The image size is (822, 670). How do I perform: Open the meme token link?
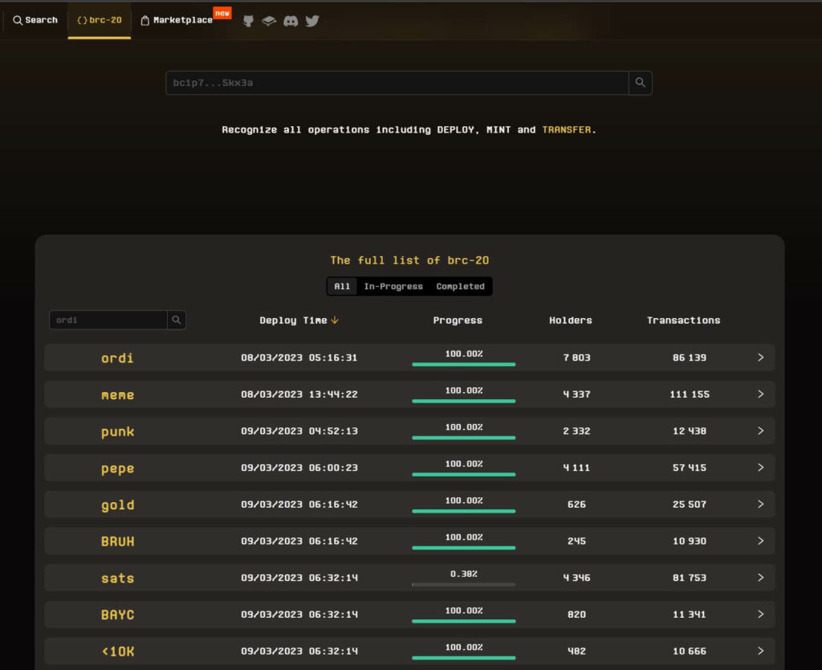[117, 395]
